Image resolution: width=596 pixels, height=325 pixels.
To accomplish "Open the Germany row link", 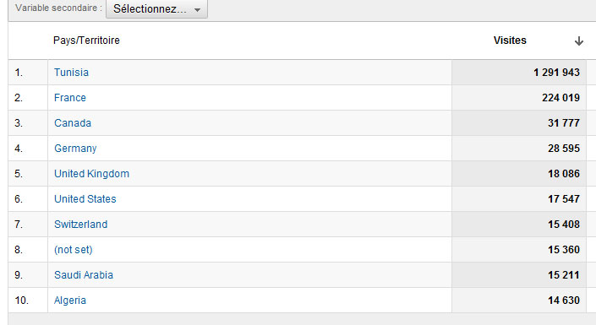I will click(75, 149).
